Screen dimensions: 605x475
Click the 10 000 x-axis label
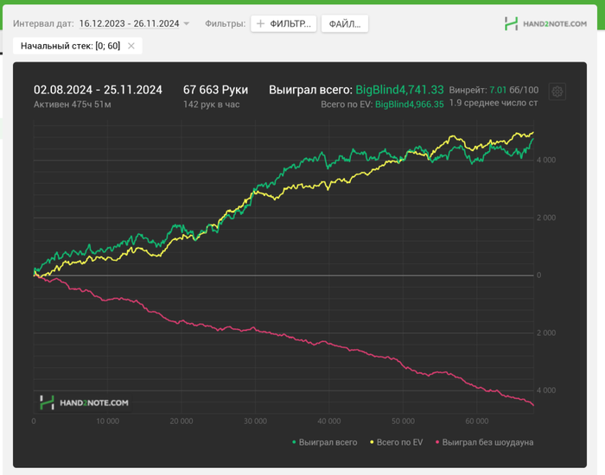point(108,421)
